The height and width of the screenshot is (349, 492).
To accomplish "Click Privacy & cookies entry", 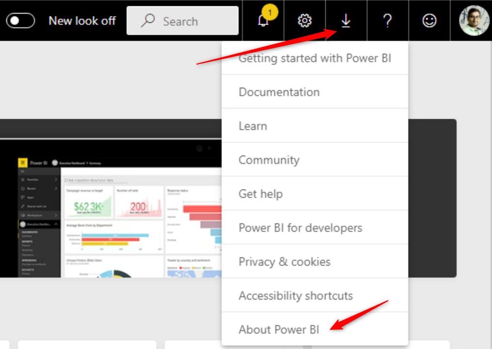I will (285, 262).
